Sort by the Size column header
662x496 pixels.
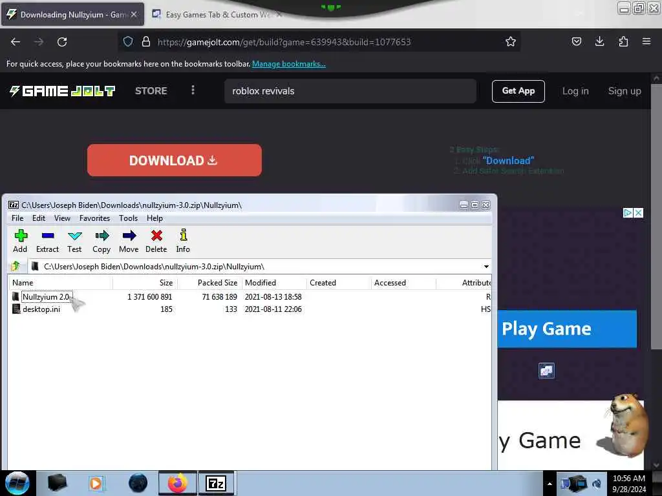coord(145,283)
